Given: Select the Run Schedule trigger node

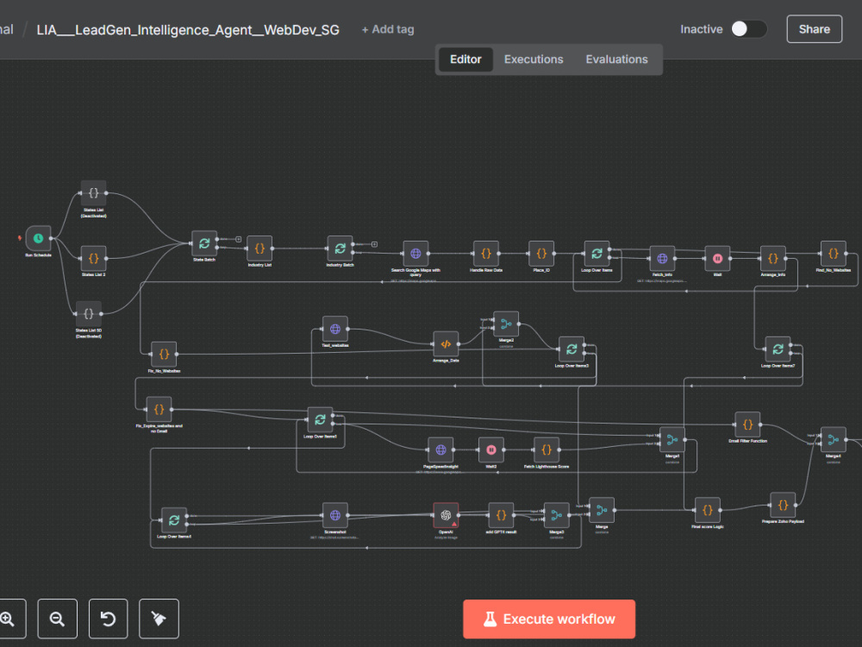Looking at the screenshot, I should point(38,238).
